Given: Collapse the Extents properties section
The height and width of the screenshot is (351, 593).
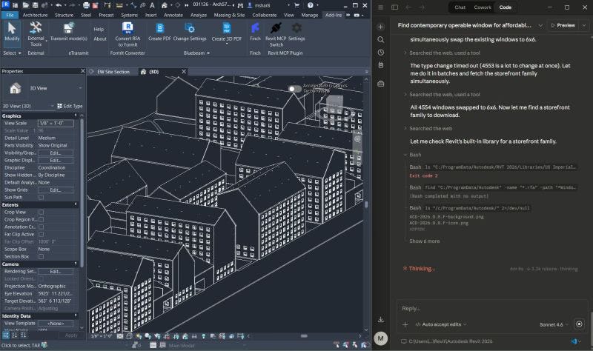Looking at the screenshot, I should point(76,204).
